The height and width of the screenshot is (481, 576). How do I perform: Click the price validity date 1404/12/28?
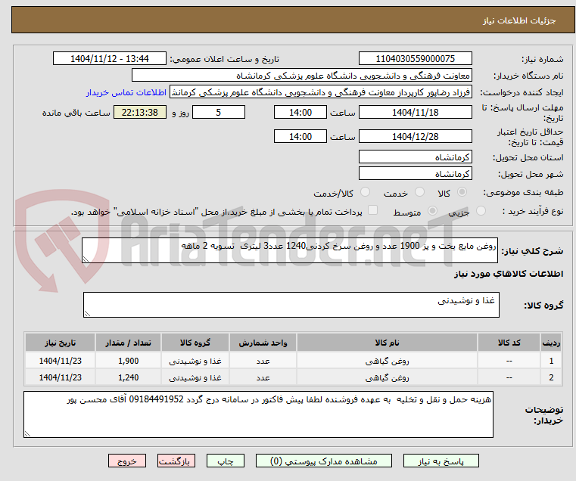415,137
